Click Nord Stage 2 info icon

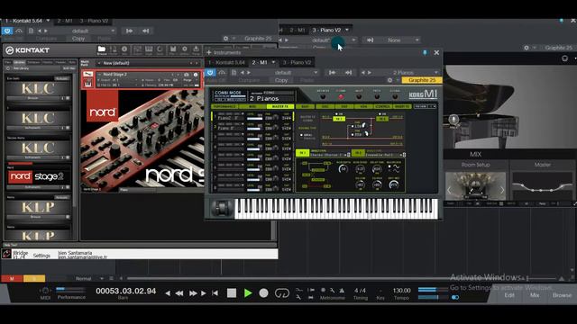[x=196, y=75]
